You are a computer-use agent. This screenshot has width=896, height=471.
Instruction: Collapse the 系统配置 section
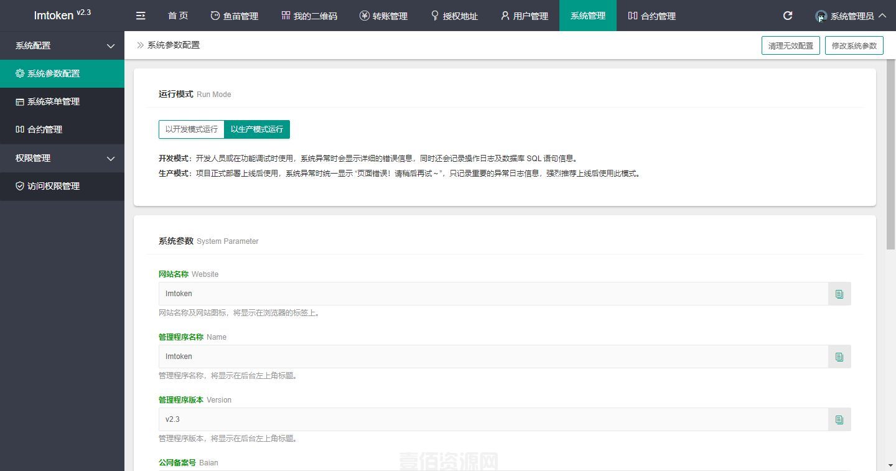62,45
